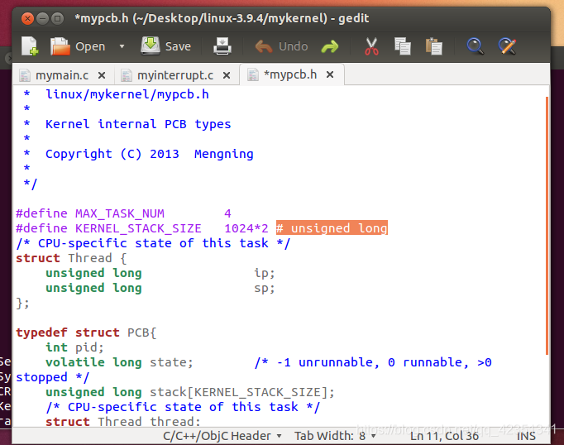Toggle the INS insert mode indicator
This screenshot has width=564, height=445.
[526, 436]
